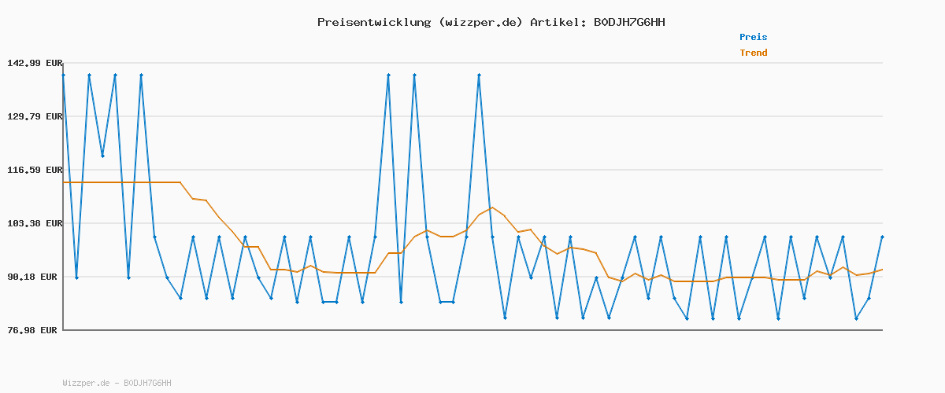Select article ID B0DJH7G6HH in the title
The image size is (945, 393).
628,22
